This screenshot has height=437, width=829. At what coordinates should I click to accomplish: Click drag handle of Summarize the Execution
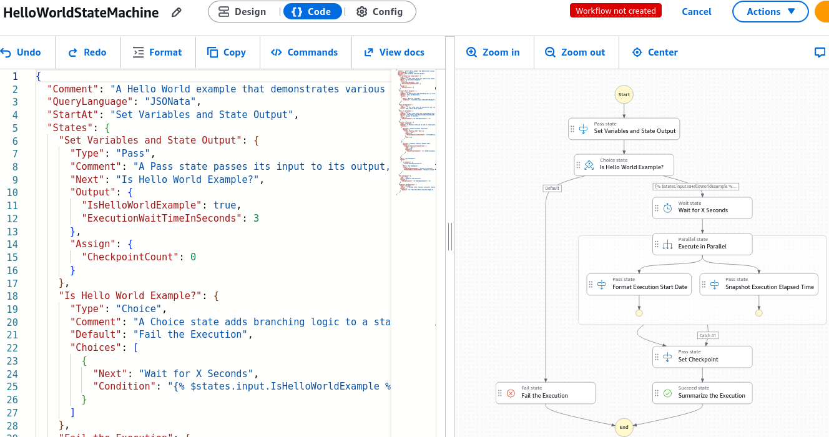point(657,393)
